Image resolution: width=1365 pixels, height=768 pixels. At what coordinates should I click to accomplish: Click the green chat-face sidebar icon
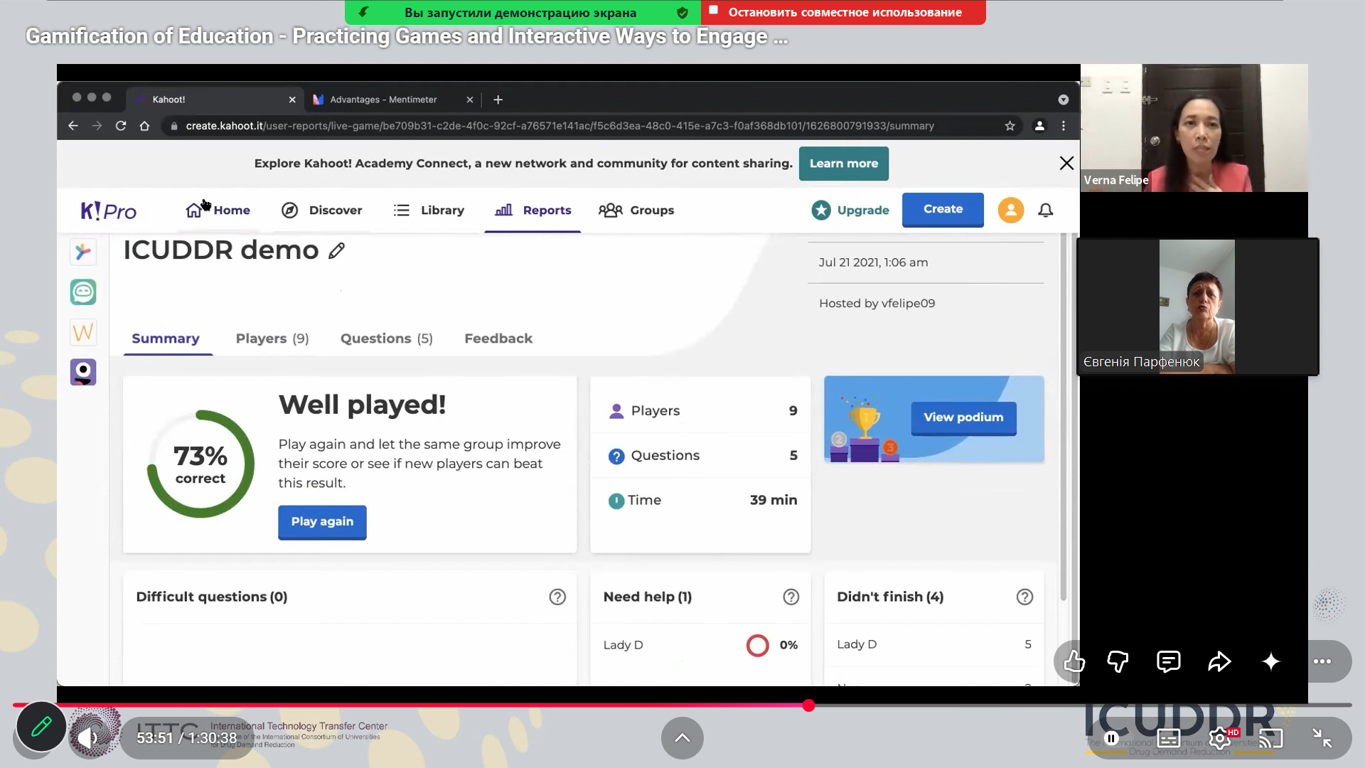click(83, 292)
